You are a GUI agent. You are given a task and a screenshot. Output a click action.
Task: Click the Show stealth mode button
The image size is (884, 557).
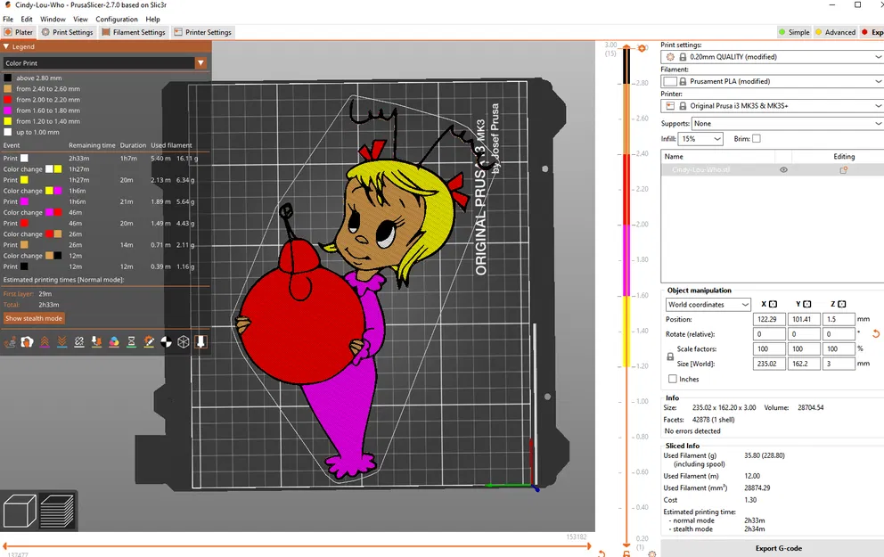point(34,317)
